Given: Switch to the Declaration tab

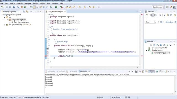Looking at the screenshot, I should click(72, 71).
